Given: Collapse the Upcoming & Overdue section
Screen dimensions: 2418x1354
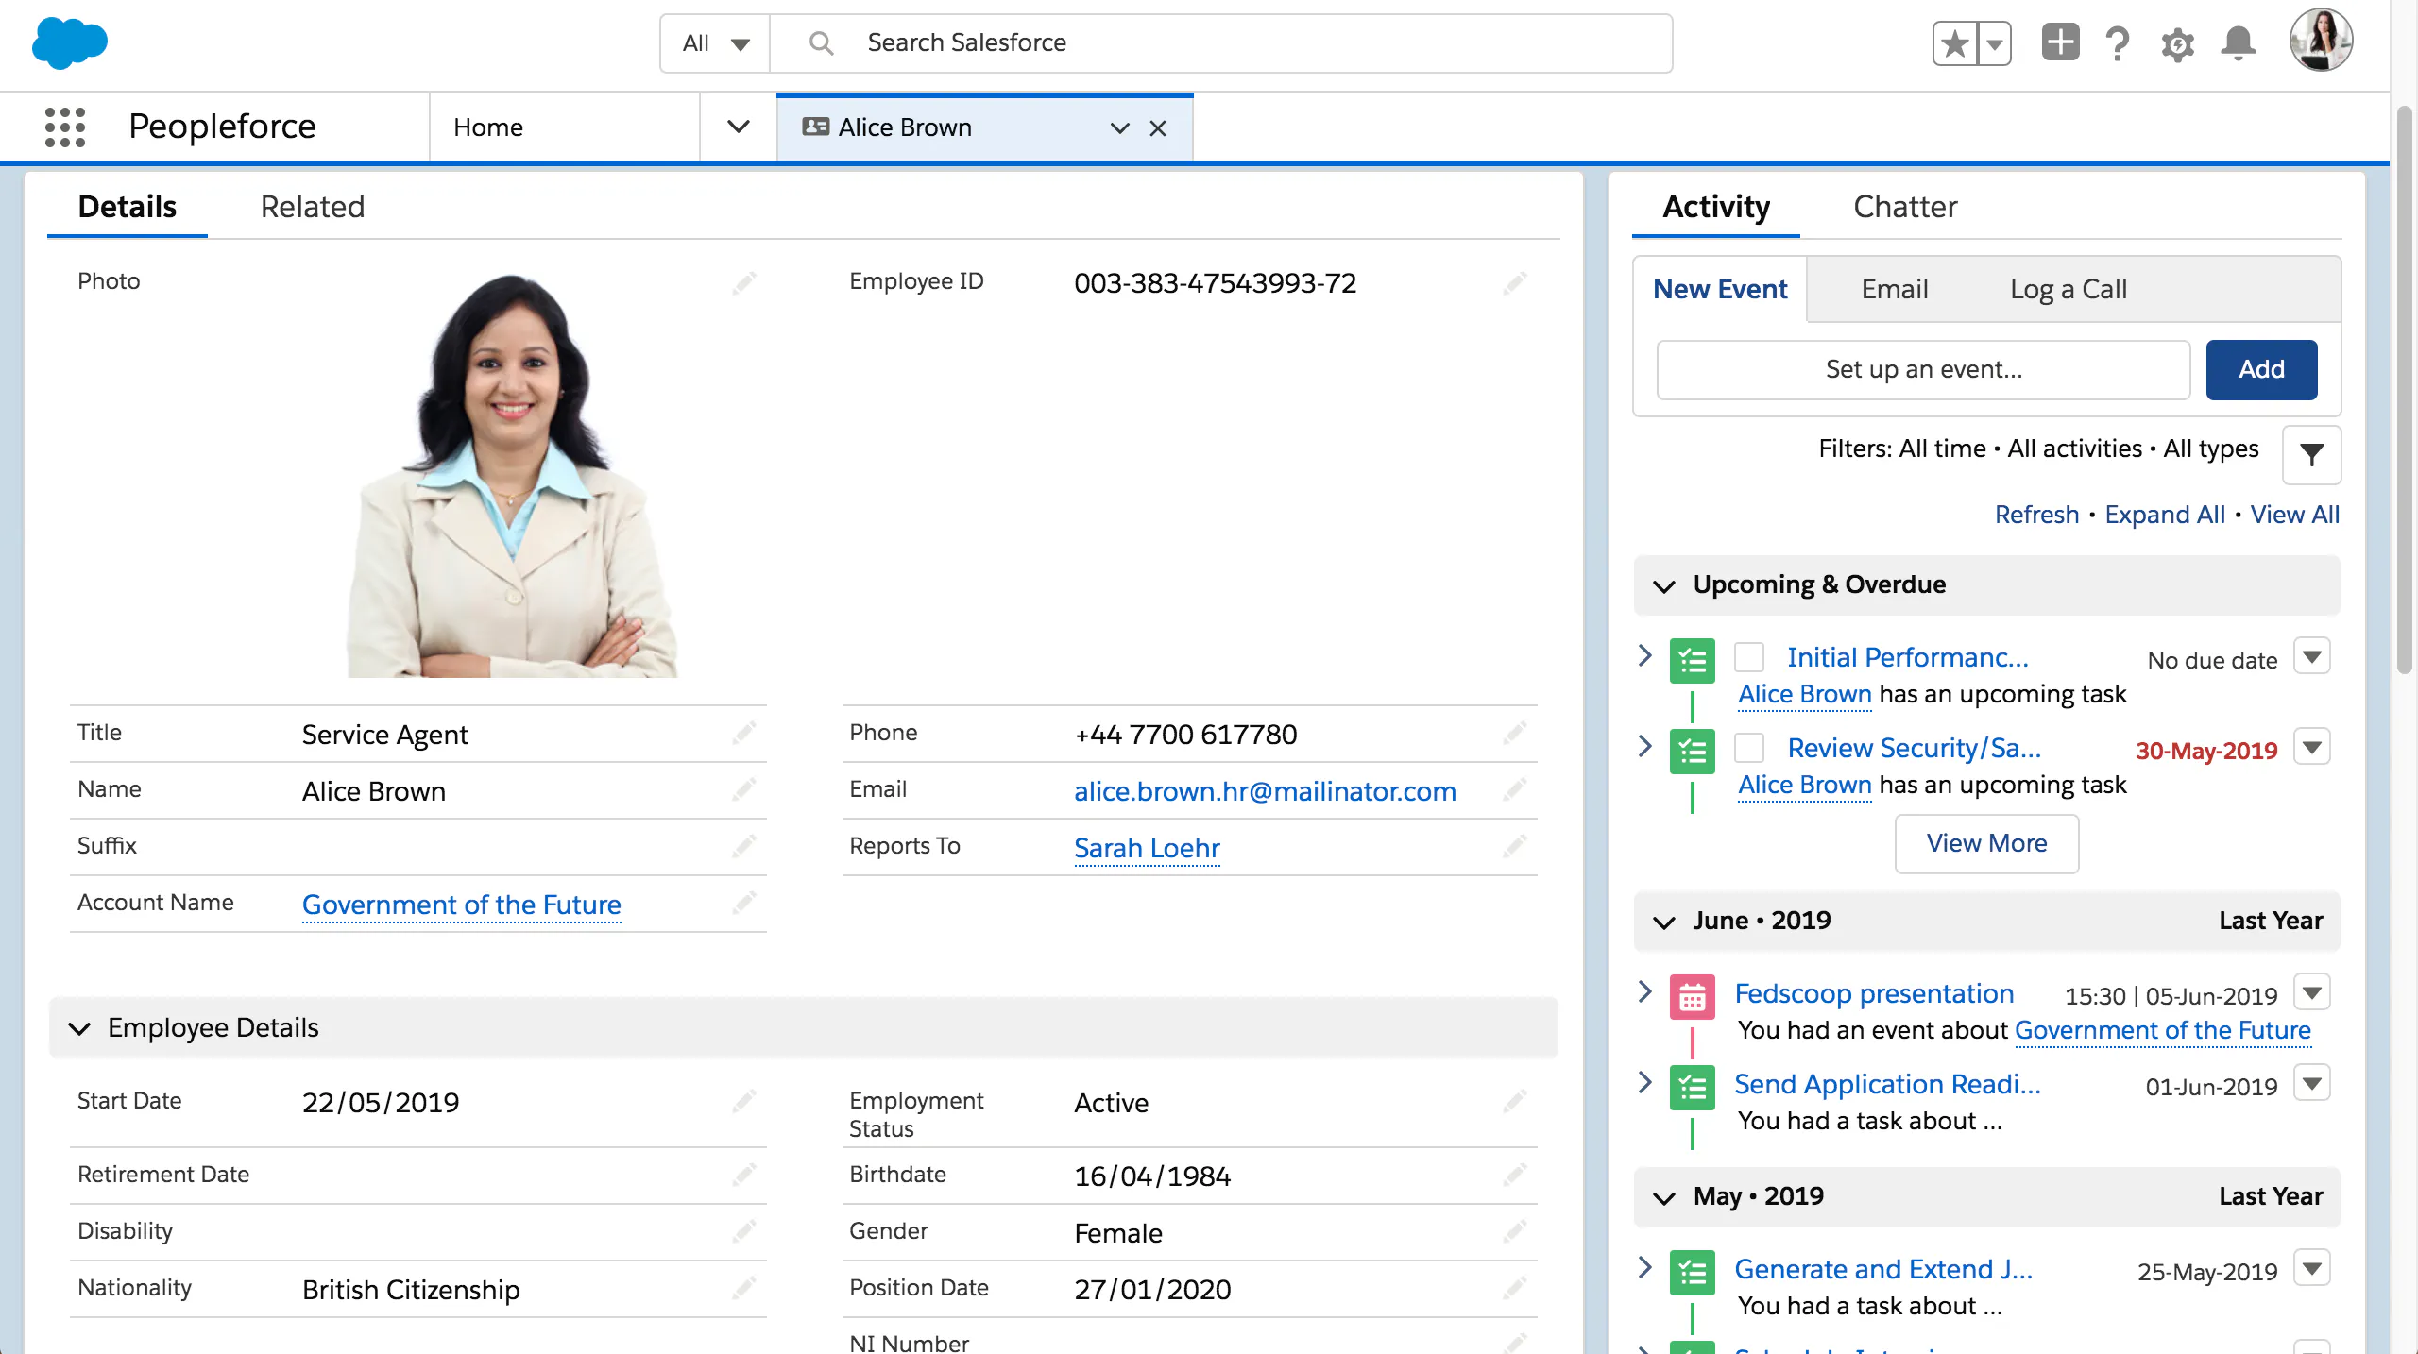Looking at the screenshot, I should 1664,585.
